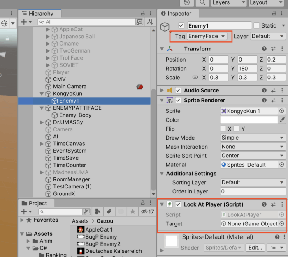Open Look At Player preset icon
This screenshot has height=257, width=288.
(273, 204)
